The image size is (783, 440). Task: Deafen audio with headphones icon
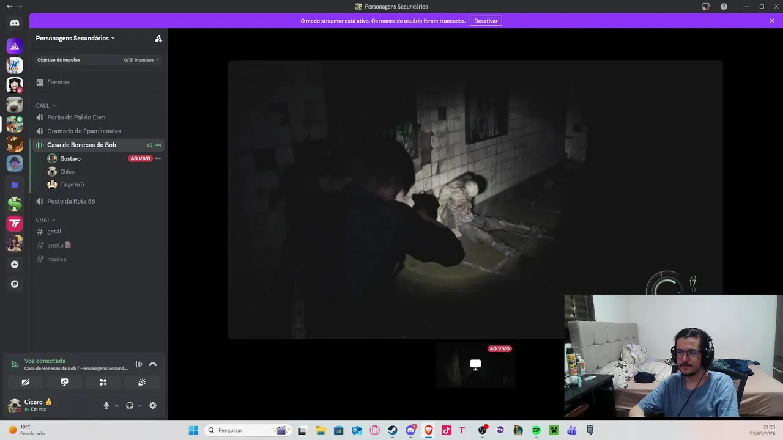tap(130, 405)
